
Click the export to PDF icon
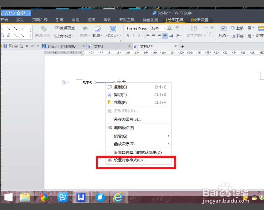(x=11, y=46)
